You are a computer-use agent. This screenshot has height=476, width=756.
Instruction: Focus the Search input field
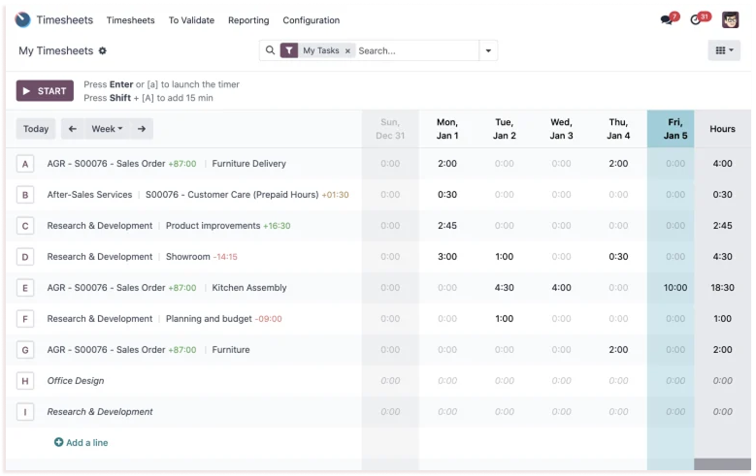pos(417,50)
